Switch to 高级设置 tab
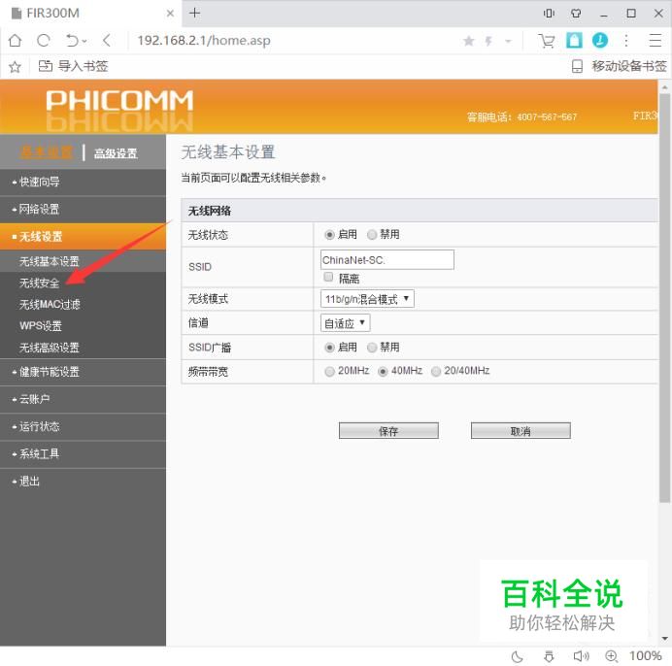Screen dimensions: 672x666 pos(116,153)
